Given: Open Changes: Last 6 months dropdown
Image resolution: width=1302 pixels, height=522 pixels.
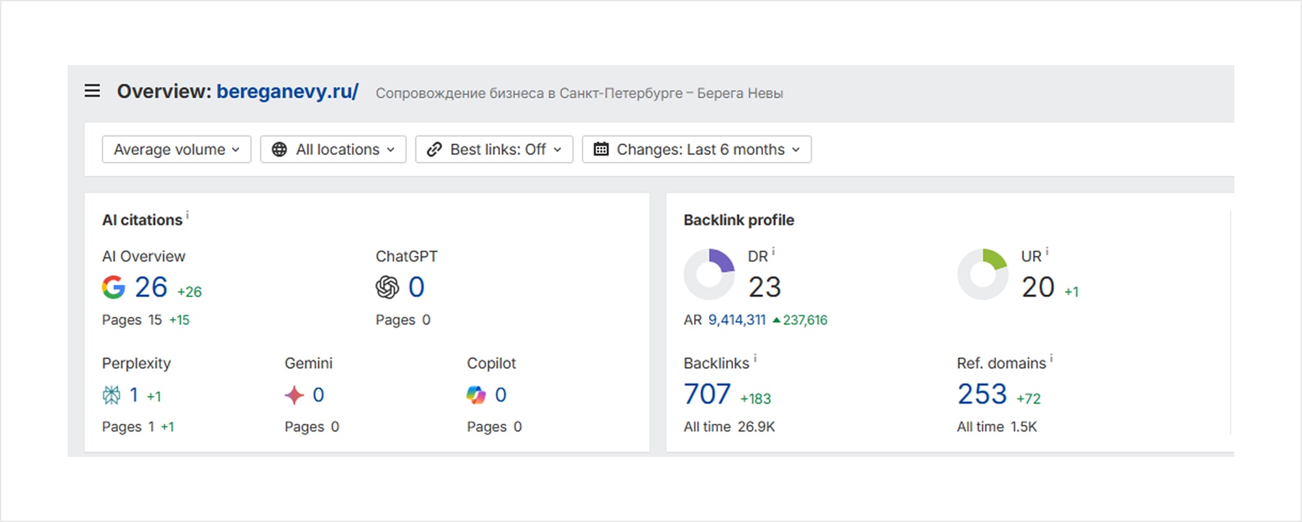Looking at the screenshot, I should click(697, 149).
